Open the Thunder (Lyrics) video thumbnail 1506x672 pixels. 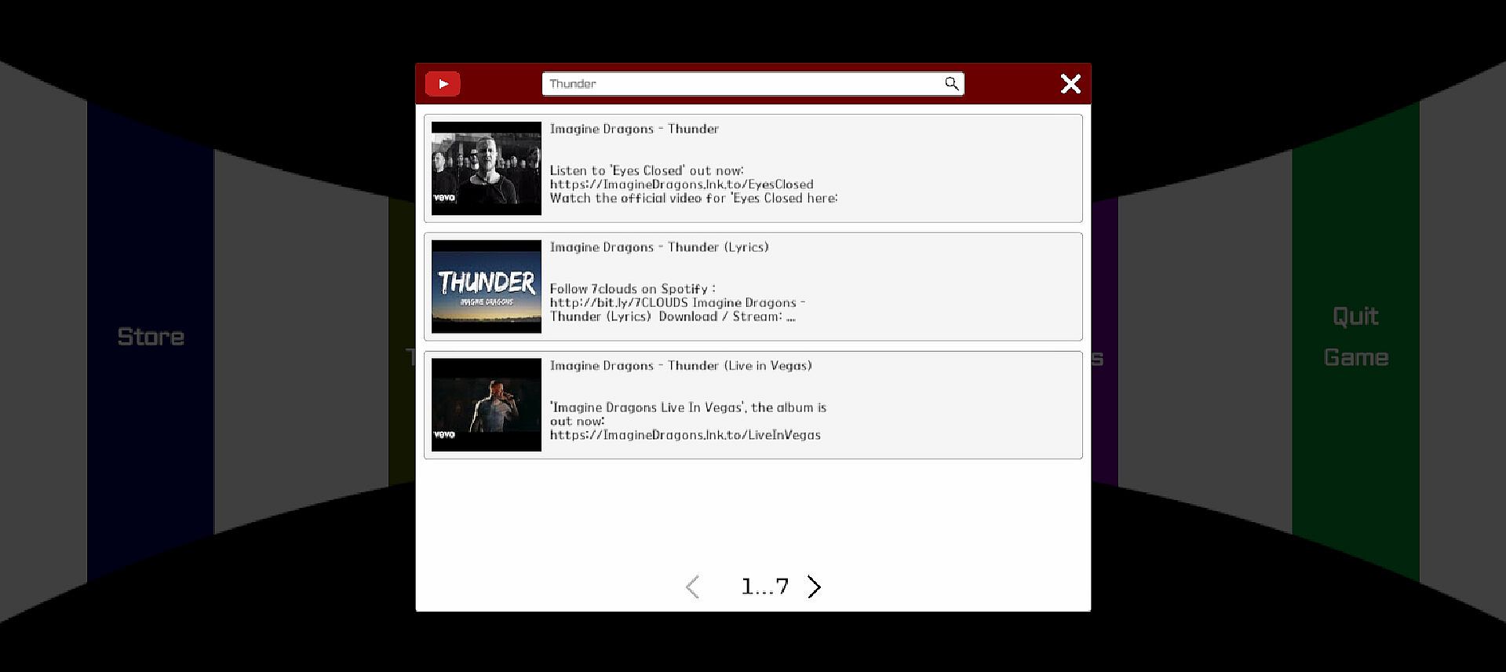[x=487, y=287]
